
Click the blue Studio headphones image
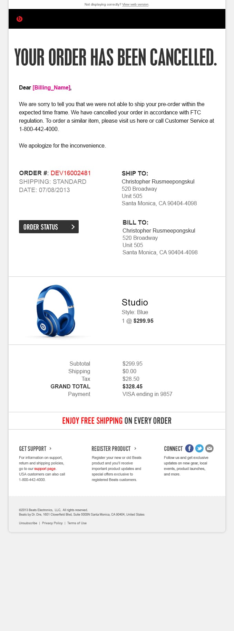[x=55, y=311]
